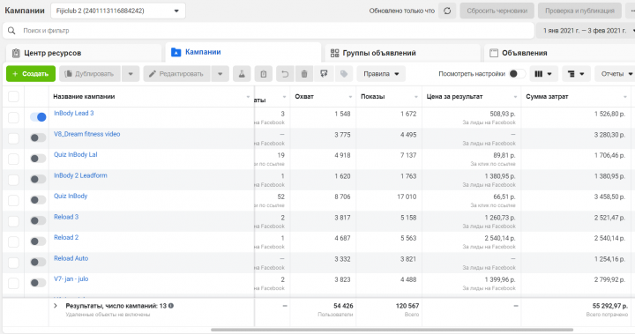Click in the Поиск и фильтр search field

click(x=268, y=30)
